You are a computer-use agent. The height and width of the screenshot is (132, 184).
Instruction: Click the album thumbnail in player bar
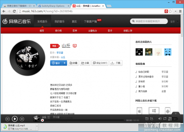tap(36, 118)
